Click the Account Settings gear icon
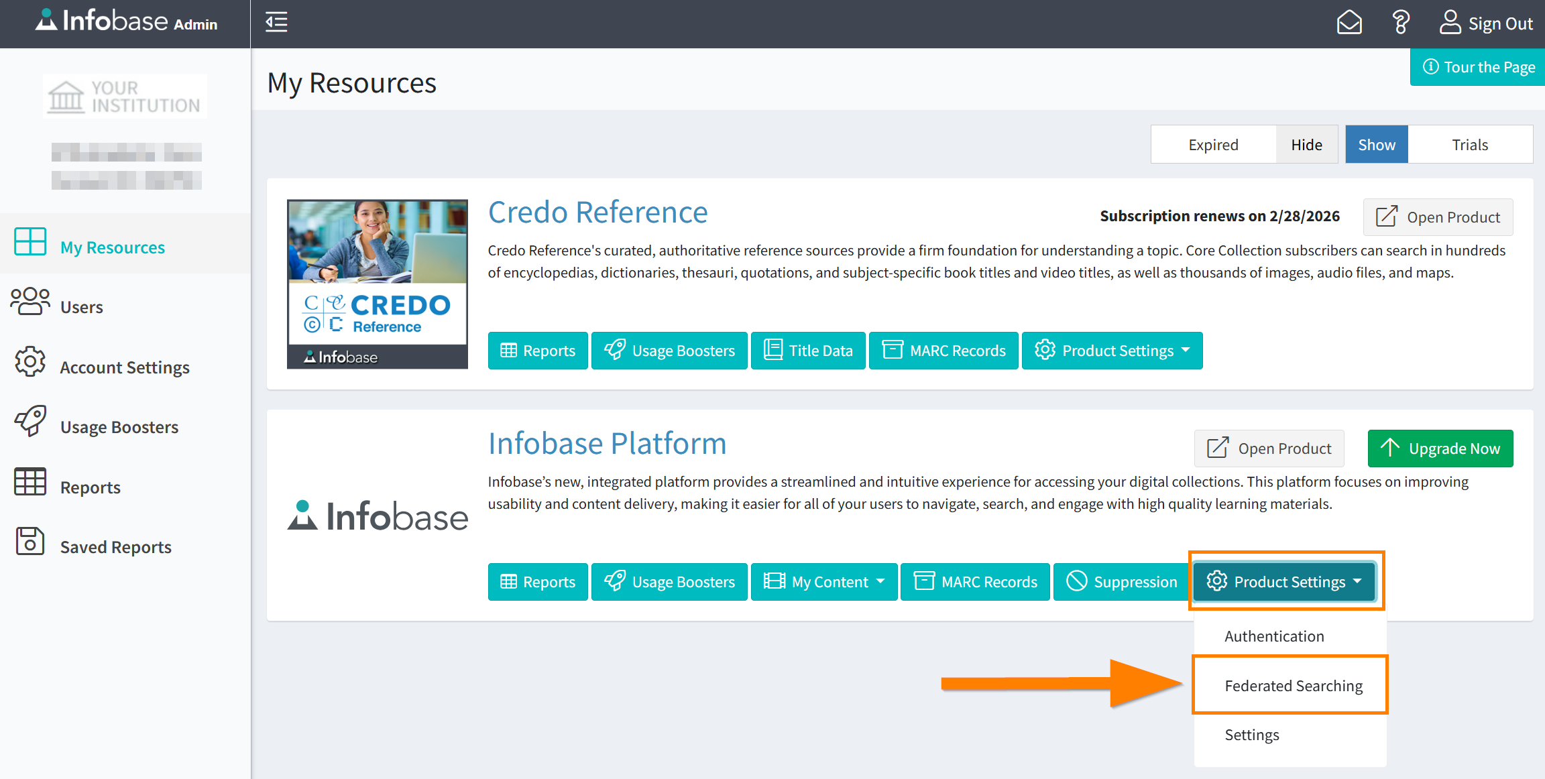The width and height of the screenshot is (1545, 779). click(x=30, y=361)
